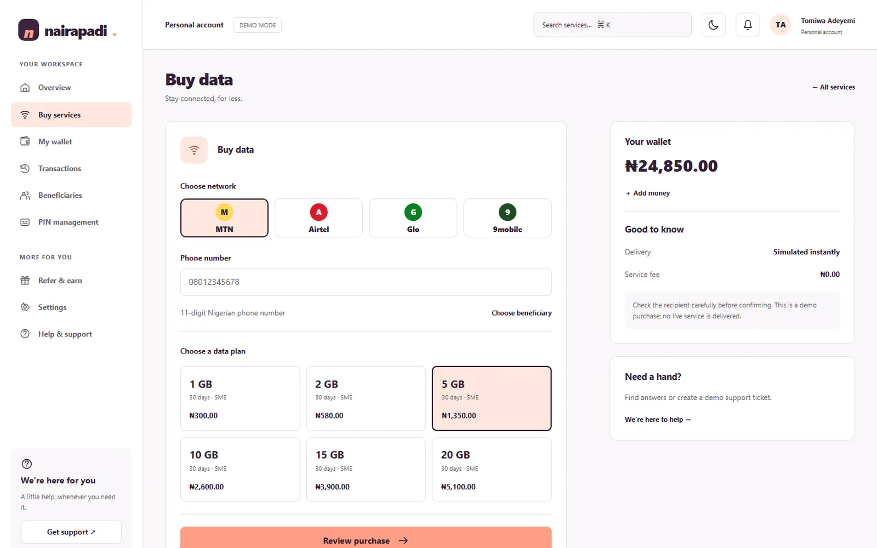Toggle dark mode with the moon icon
This screenshot has width=877, height=548.
pos(713,25)
